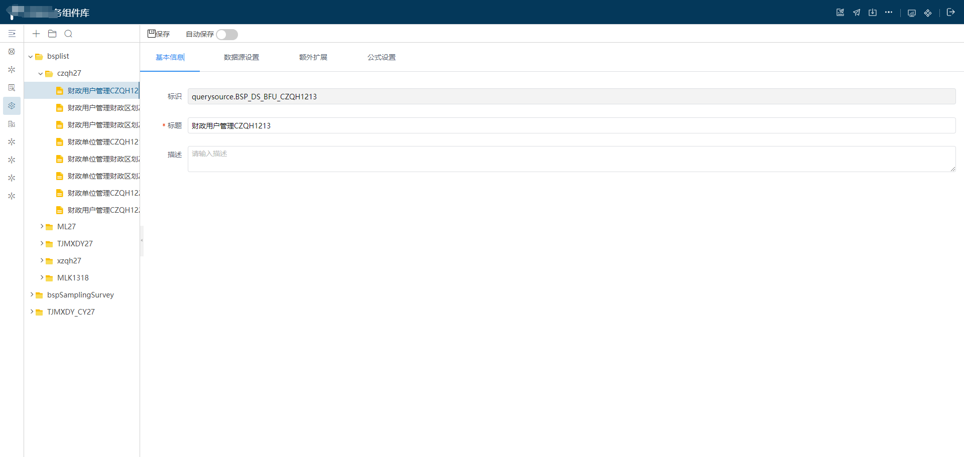Viewport: 964px width, 457px height.
Task: Open the more options (three dots) menu
Action: click(x=889, y=13)
